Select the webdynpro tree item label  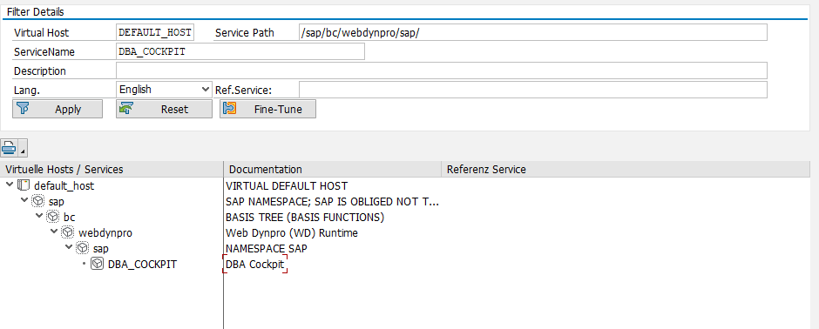tap(105, 233)
